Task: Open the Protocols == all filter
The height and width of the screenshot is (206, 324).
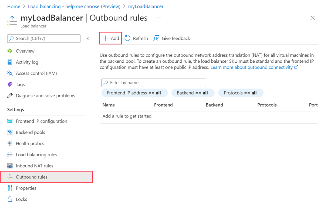Action: click(x=241, y=93)
